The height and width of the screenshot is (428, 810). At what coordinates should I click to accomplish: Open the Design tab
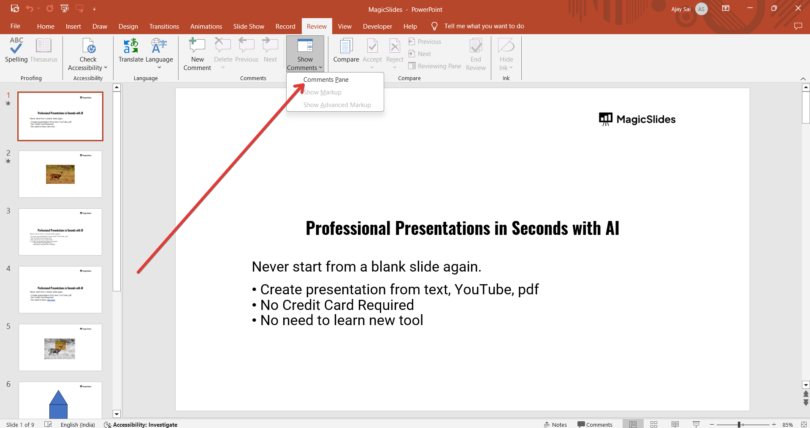click(128, 26)
